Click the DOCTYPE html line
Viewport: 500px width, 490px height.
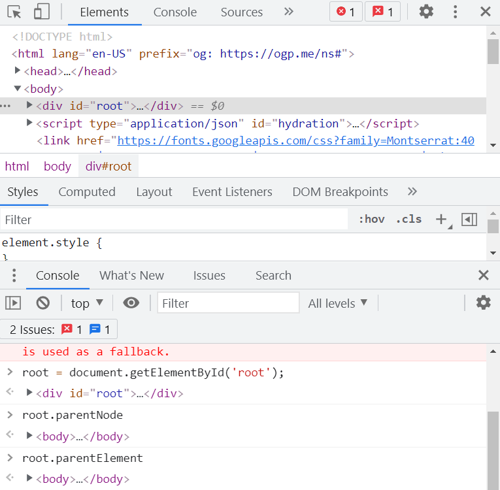[x=62, y=37]
